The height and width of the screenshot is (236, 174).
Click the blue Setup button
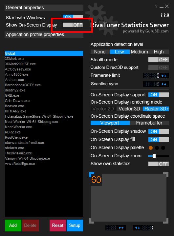[x=75, y=225]
